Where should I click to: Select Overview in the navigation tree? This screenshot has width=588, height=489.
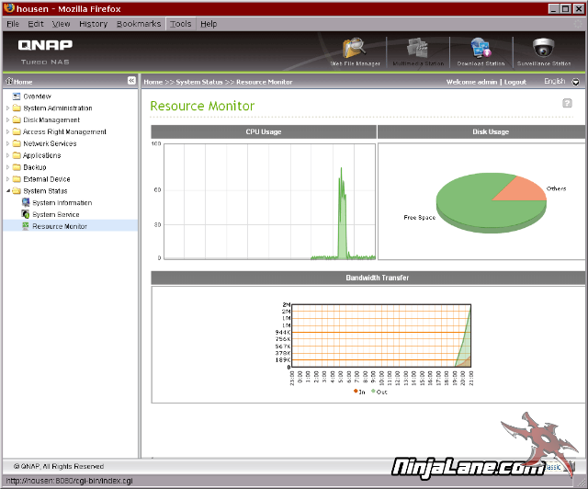point(37,97)
